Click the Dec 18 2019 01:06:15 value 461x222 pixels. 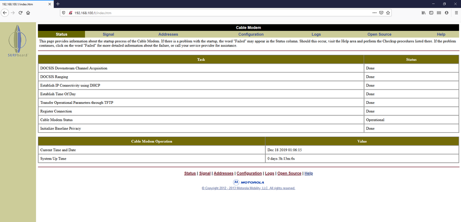(285, 150)
